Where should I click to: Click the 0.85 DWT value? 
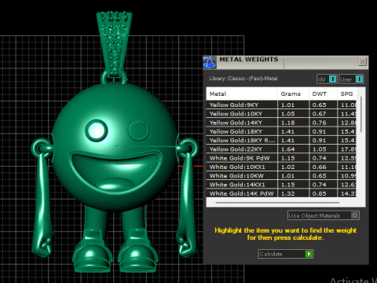pyautogui.click(x=319, y=193)
